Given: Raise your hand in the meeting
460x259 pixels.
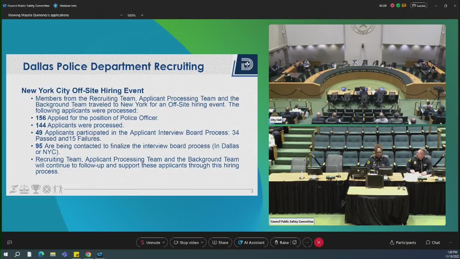Looking at the screenshot, I should [x=281, y=242].
